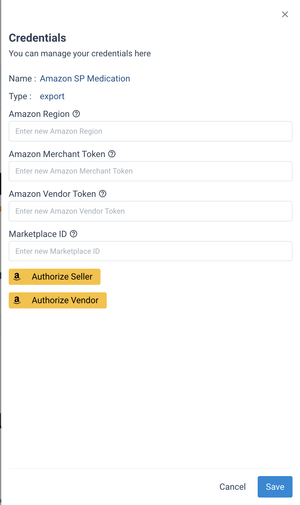
Task: Save the credentials
Action: [x=275, y=487]
